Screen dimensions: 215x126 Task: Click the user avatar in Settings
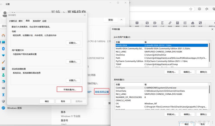4,14
